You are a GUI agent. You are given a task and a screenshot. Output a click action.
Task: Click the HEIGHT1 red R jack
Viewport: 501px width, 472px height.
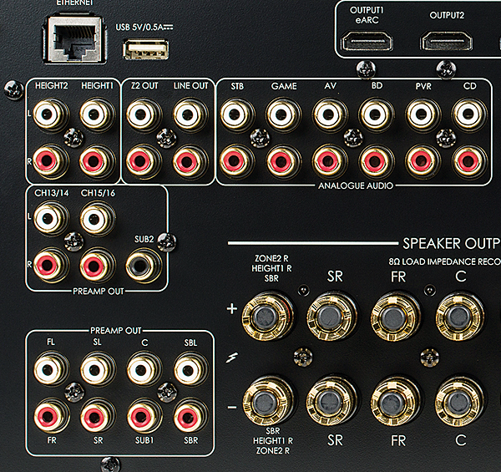[x=97, y=160]
